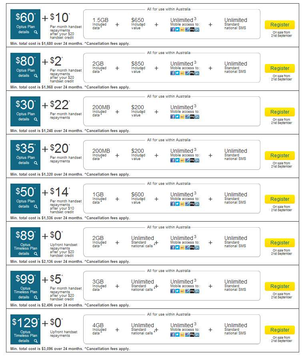
Task: Click the LinkedIn icon in the $30 plan
Action: [x=197, y=117]
